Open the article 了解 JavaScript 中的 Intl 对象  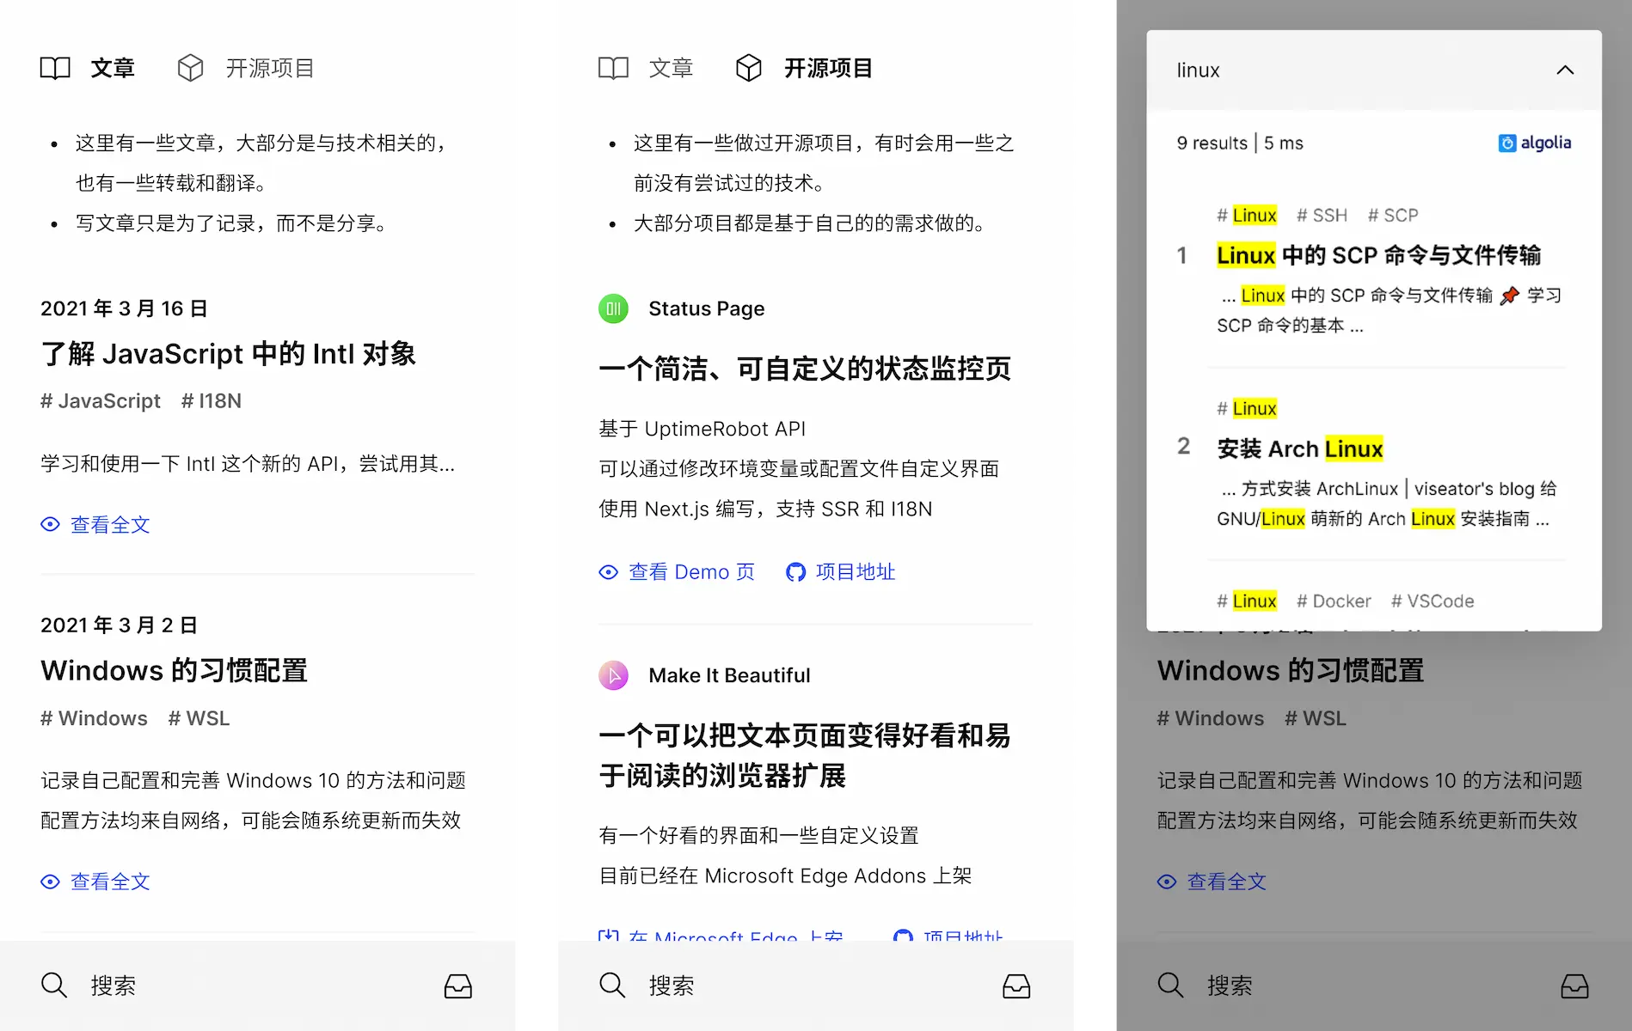click(229, 352)
